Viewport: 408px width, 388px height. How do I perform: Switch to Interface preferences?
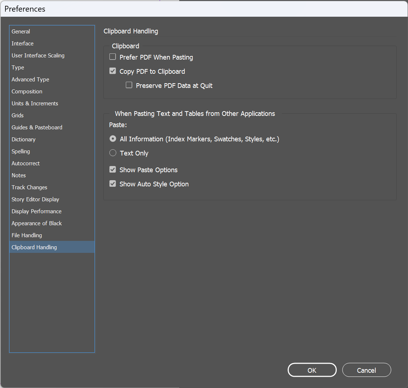point(23,43)
